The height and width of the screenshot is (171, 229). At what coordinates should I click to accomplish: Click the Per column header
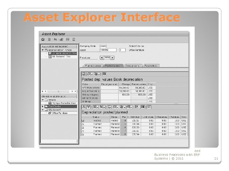[x=124, y=117]
